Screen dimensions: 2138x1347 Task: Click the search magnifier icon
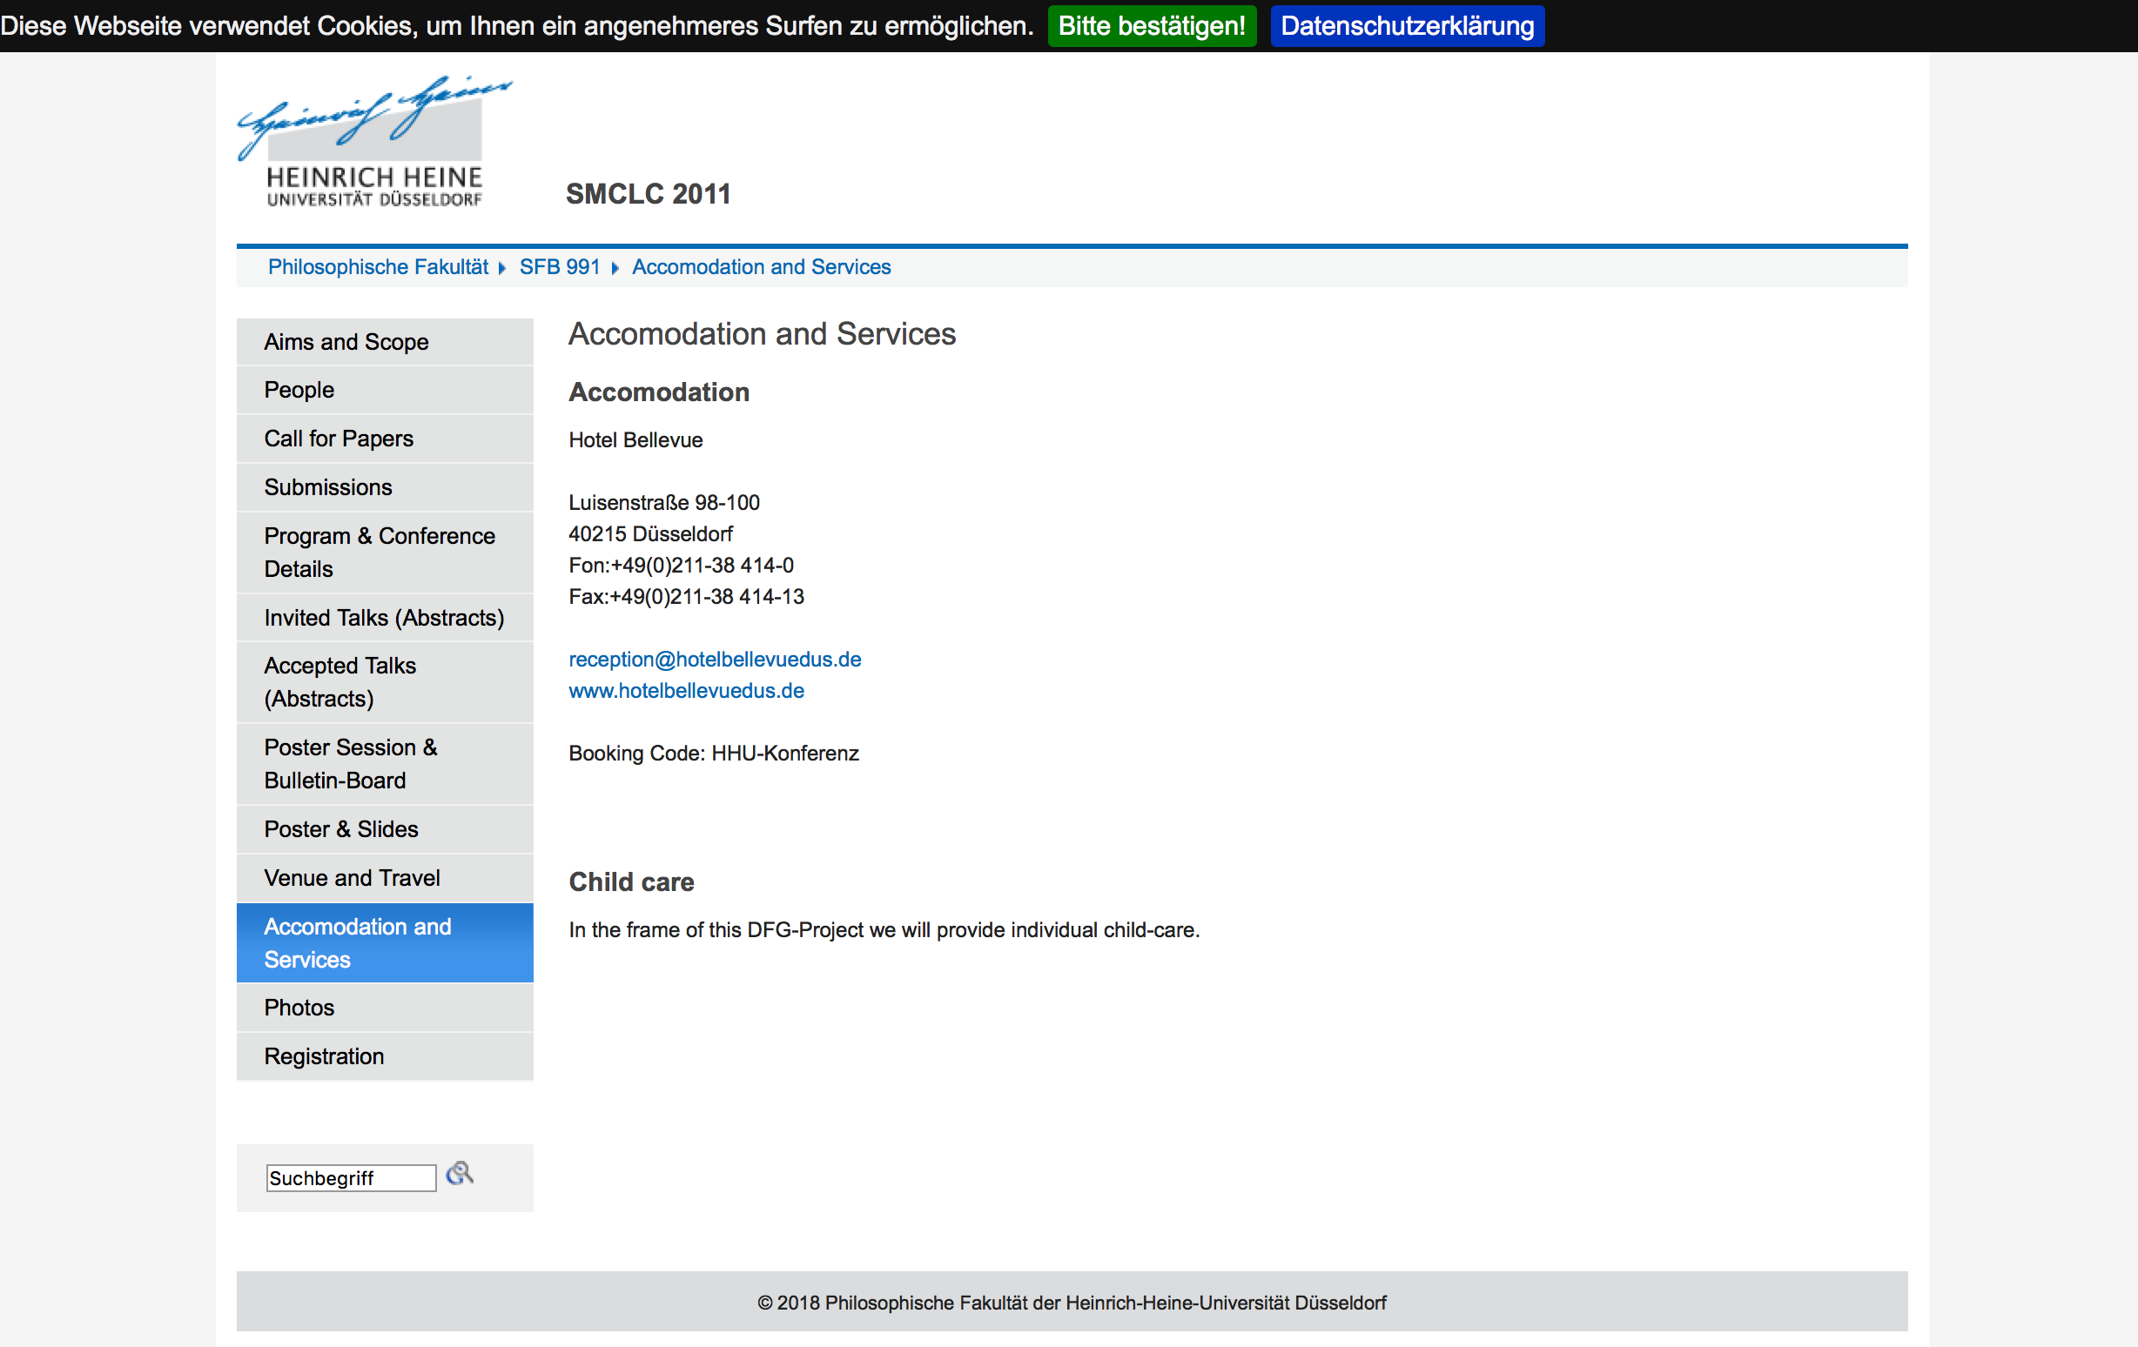click(x=459, y=1174)
